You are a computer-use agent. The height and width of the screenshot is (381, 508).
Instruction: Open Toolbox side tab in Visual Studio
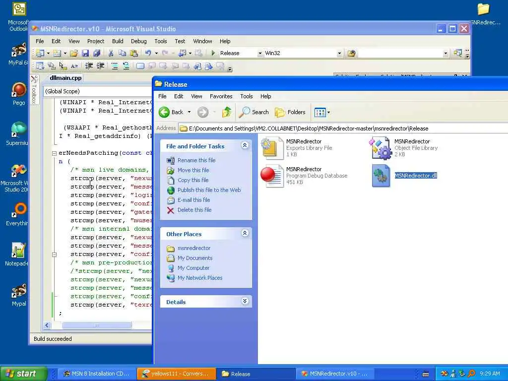(x=35, y=90)
